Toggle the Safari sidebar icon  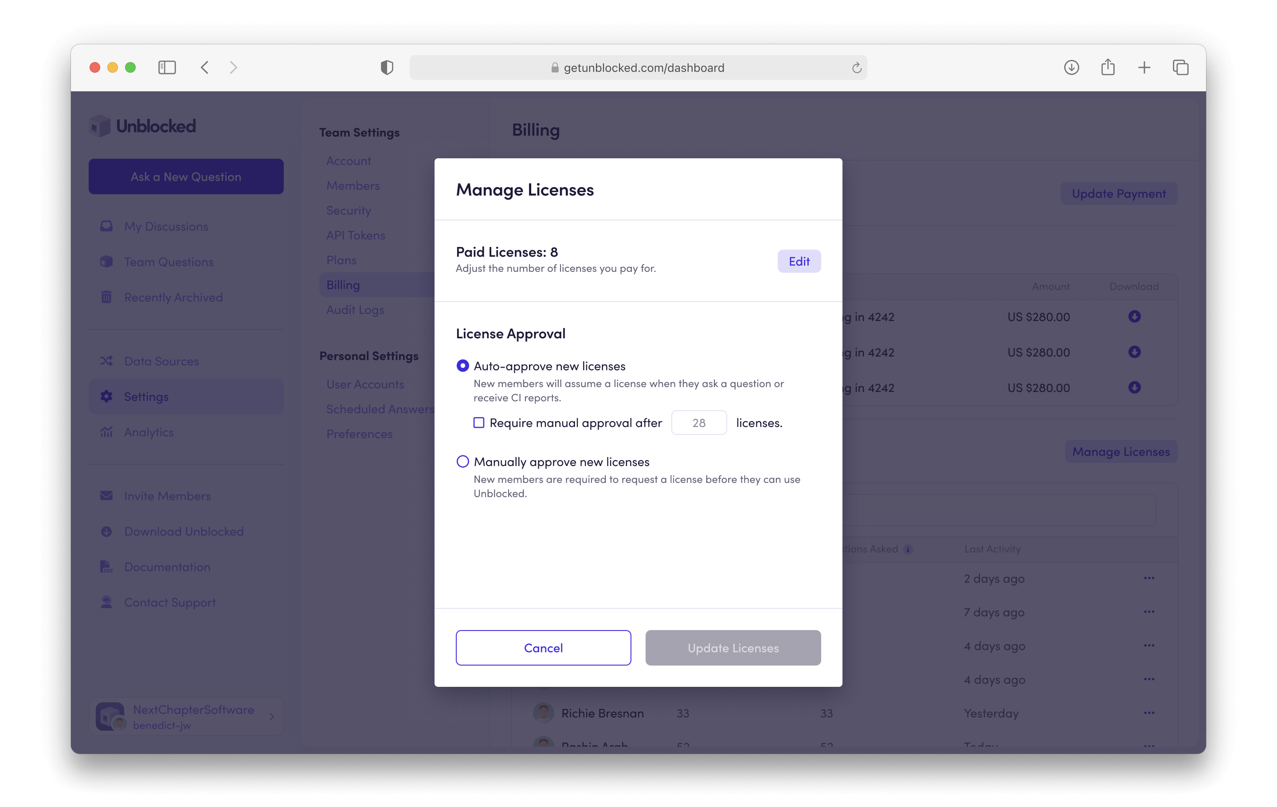pos(167,67)
